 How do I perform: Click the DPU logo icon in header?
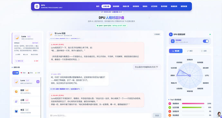click(37, 6)
